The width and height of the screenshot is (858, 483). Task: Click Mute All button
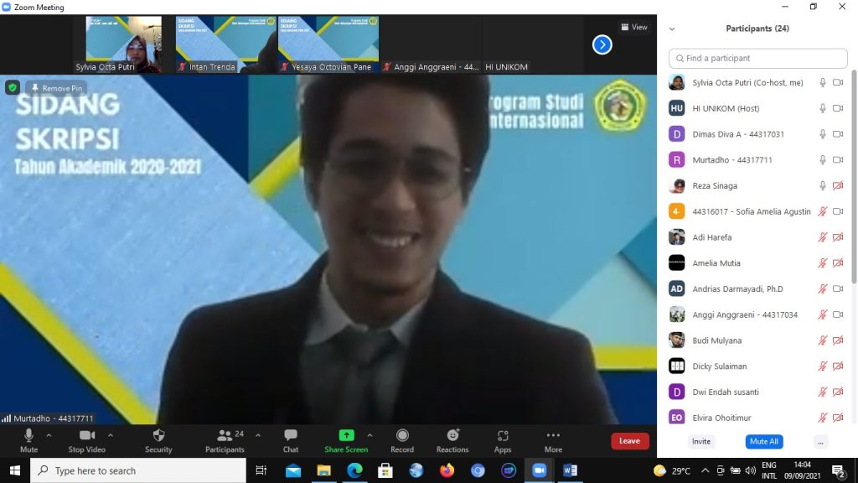point(764,441)
